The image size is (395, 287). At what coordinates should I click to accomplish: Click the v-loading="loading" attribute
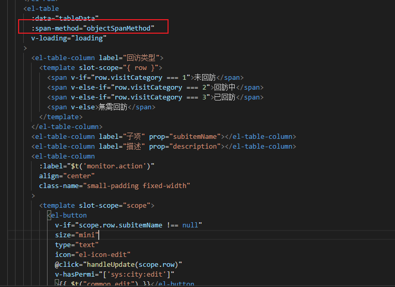pyautogui.click(x=69, y=38)
